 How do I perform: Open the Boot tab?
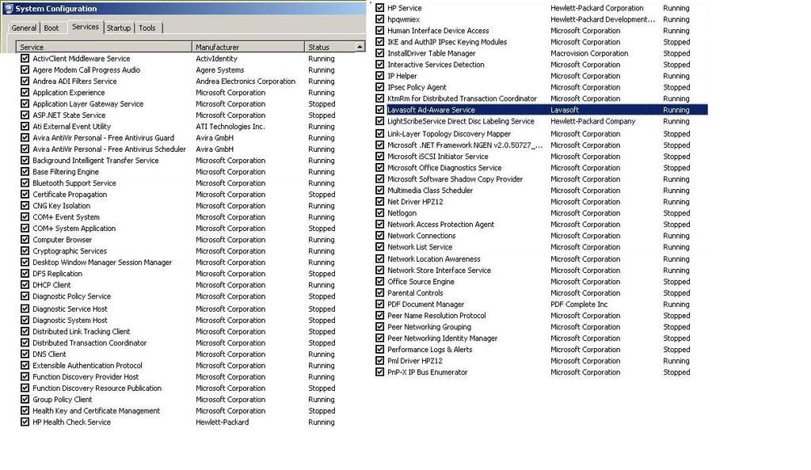[51, 28]
